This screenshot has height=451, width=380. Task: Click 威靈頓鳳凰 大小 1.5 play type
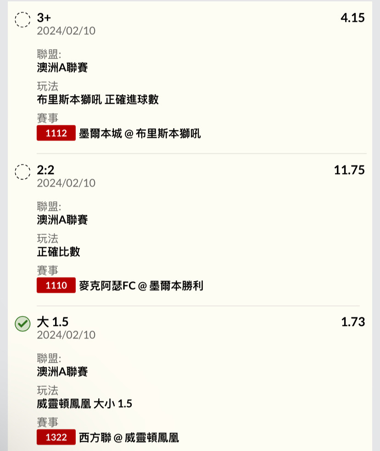tap(84, 404)
